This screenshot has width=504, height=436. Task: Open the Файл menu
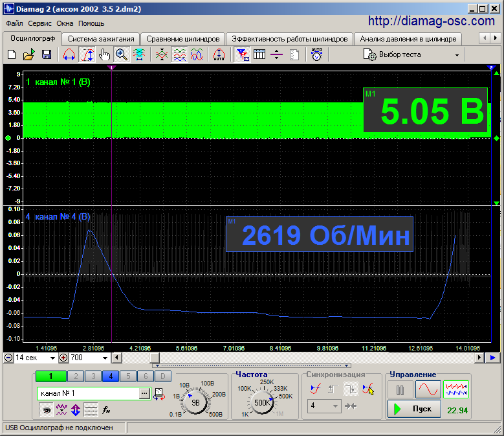14,23
